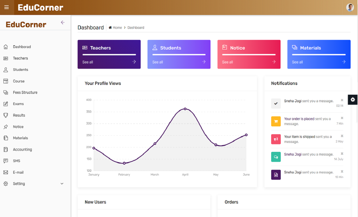Open user profile avatar menu
Image resolution: width=358 pixels, height=217 pixels.
pyautogui.click(x=350, y=7)
